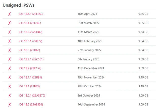The image size is (156, 111).
Task: Click the X icon next to iOS 18.0
Action: pyautogui.click(x=10, y=104)
